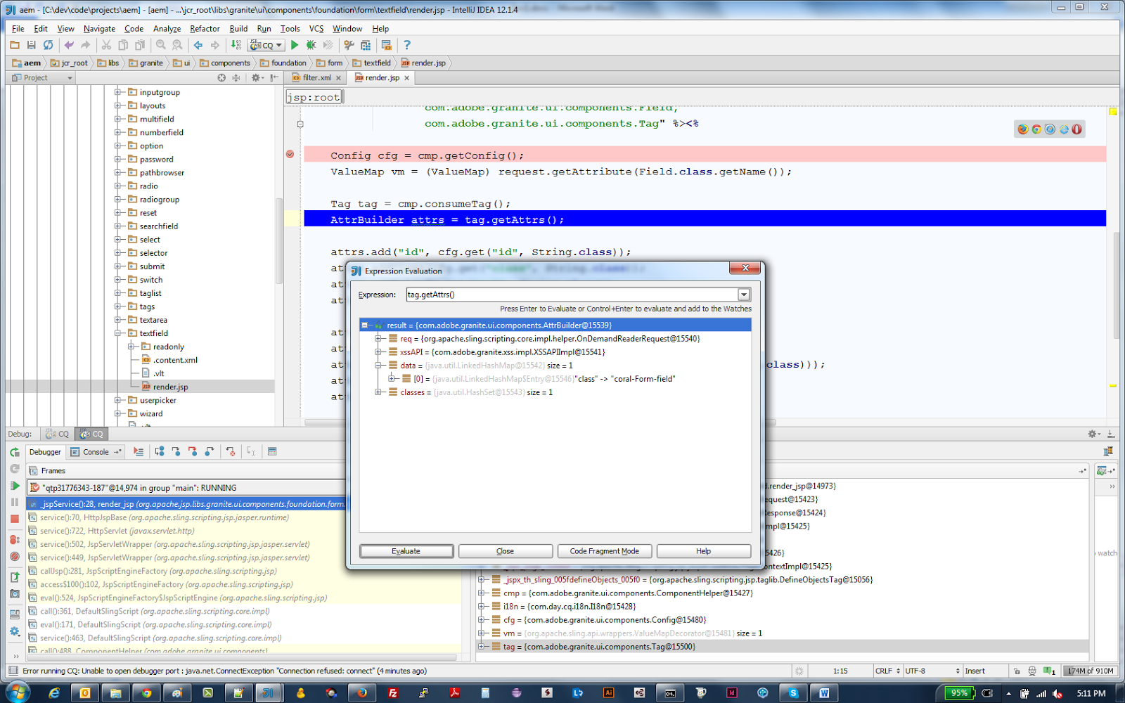This screenshot has width=1125, height=703.
Task: Collapse the textfield folder in project tree
Action: pyautogui.click(x=118, y=333)
